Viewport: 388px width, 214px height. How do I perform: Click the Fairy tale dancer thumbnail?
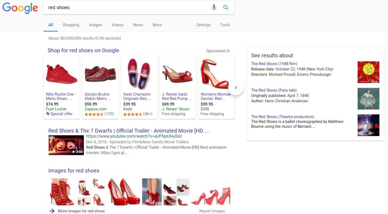(368, 99)
